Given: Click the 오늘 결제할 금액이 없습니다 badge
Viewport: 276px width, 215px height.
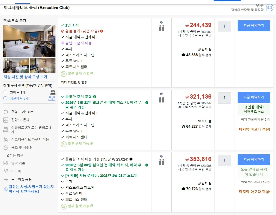Looking at the screenshot, I should pyautogui.click(x=254, y=172).
